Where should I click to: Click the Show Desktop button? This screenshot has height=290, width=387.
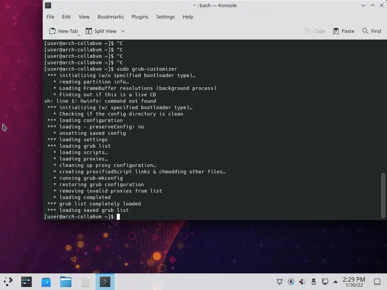(377, 282)
